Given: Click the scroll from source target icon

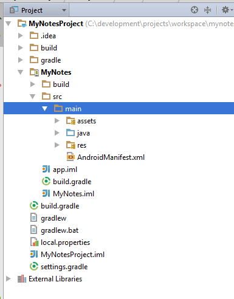Looking at the screenshot, I should coord(194,10).
